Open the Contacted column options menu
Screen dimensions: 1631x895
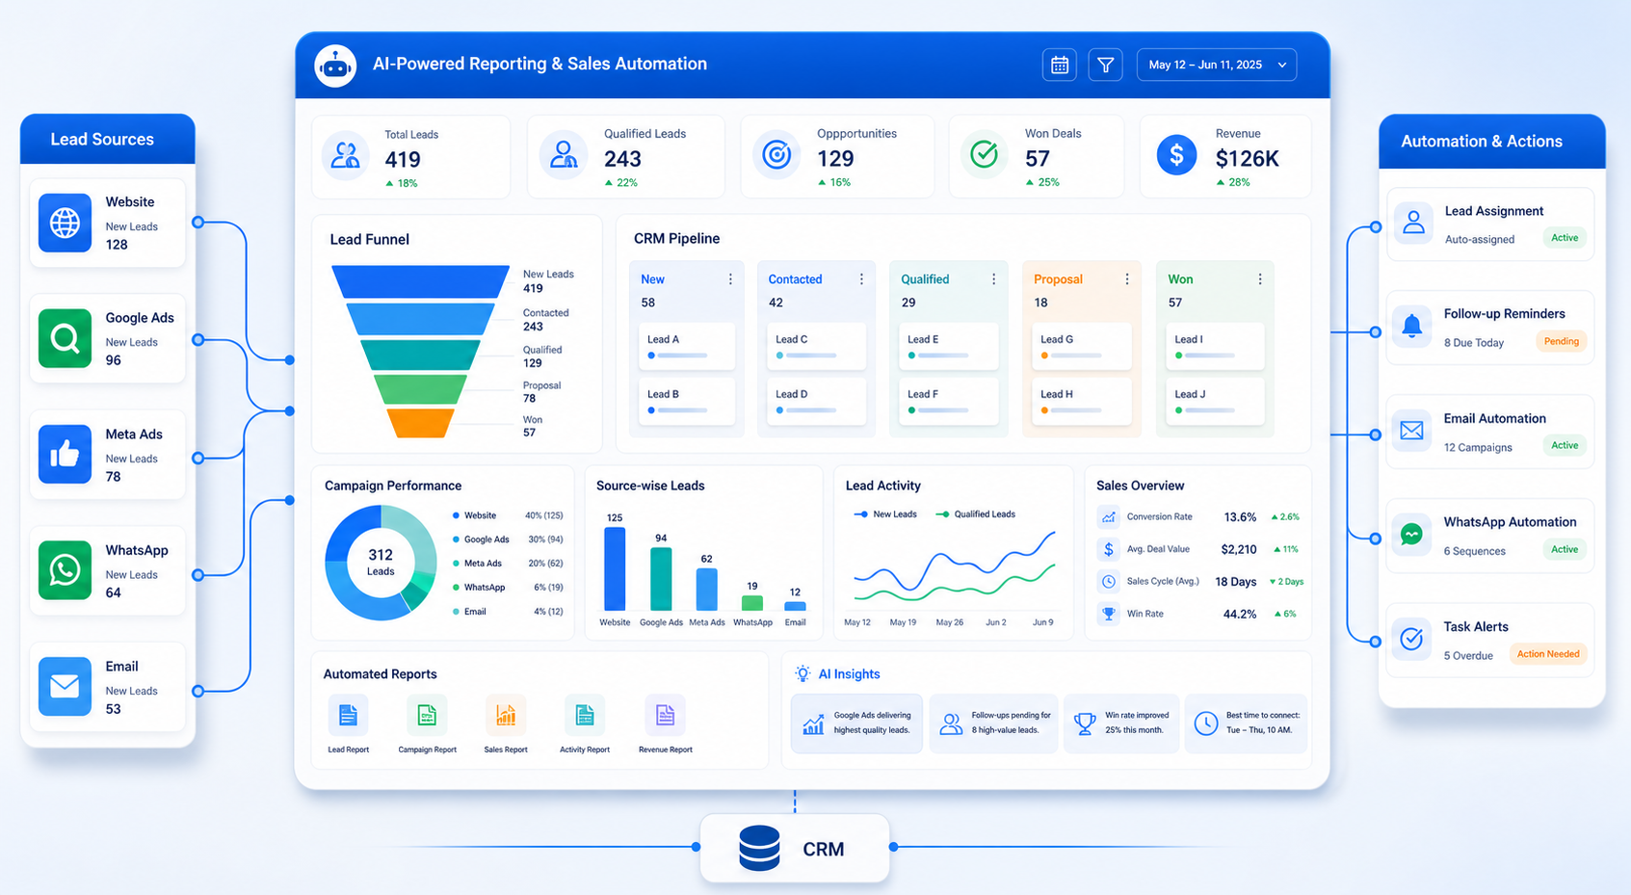pos(861,279)
